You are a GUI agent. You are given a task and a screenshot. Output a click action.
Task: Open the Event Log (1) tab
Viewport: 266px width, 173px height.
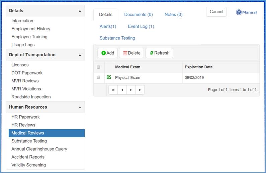click(141, 26)
